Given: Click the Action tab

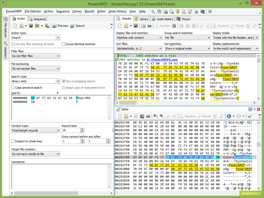Looking at the screenshot, I should pos(19,19).
